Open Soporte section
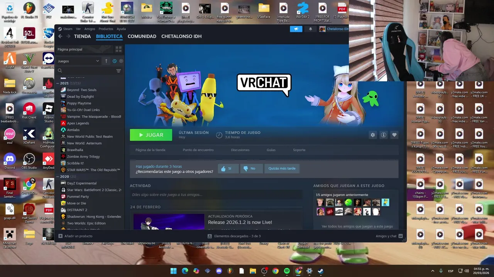Image resolution: width=494 pixels, height=277 pixels. tap(299, 150)
